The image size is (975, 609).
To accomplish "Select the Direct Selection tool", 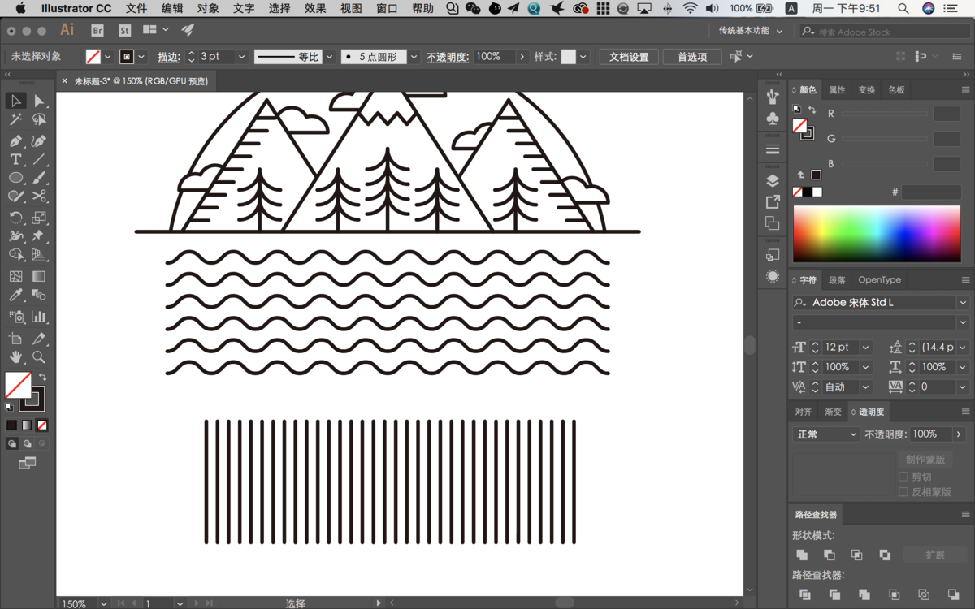I will point(38,101).
